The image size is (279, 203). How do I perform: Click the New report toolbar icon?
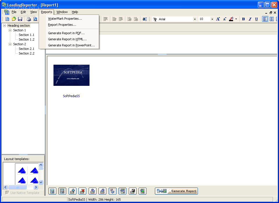pyautogui.click(x=7, y=19)
